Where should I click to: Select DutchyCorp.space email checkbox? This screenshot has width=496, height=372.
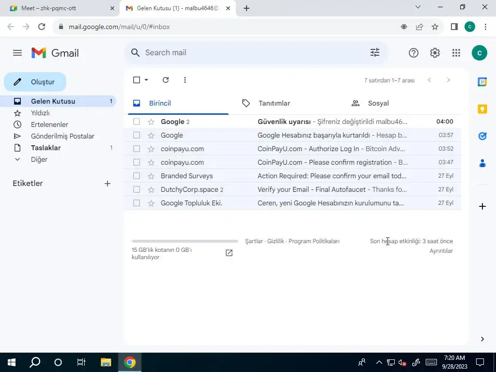click(x=137, y=189)
